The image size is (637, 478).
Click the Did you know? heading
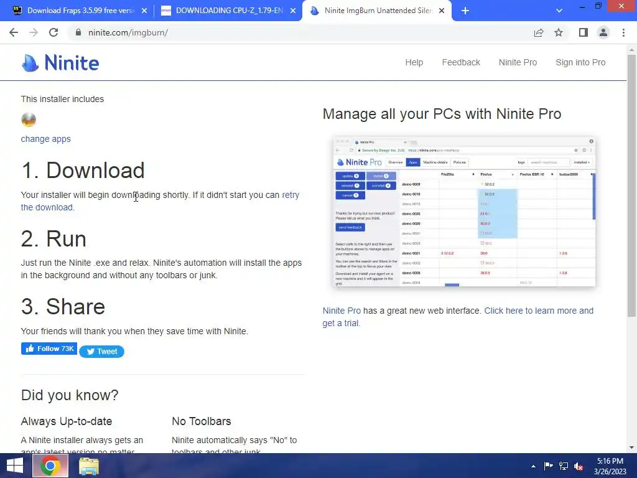click(x=70, y=395)
